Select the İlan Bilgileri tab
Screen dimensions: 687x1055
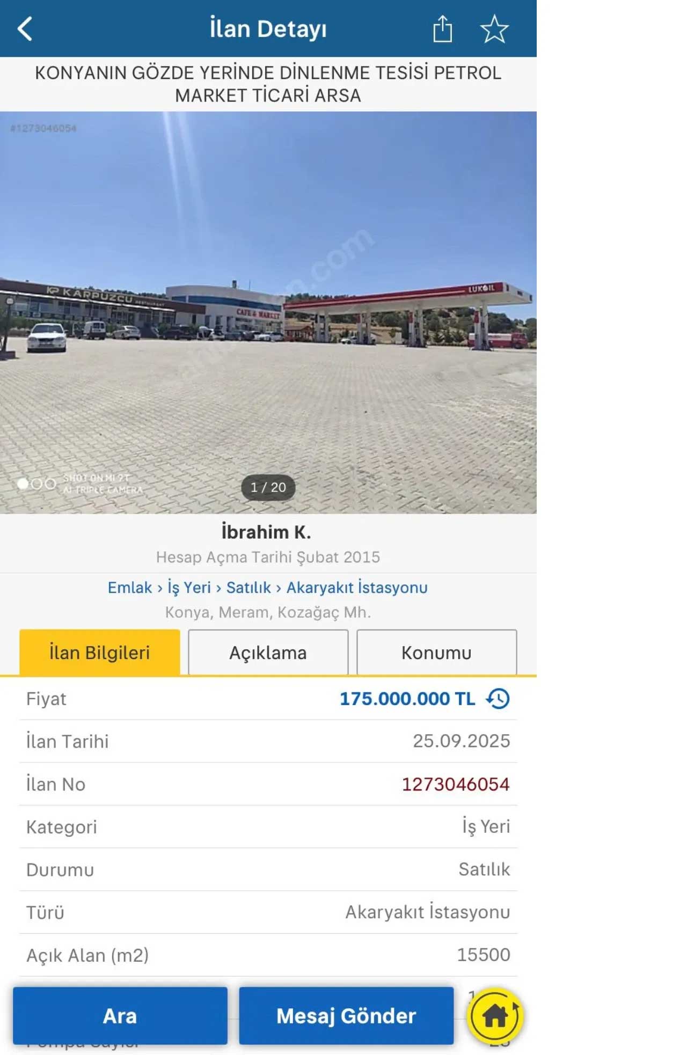click(99, 652)
